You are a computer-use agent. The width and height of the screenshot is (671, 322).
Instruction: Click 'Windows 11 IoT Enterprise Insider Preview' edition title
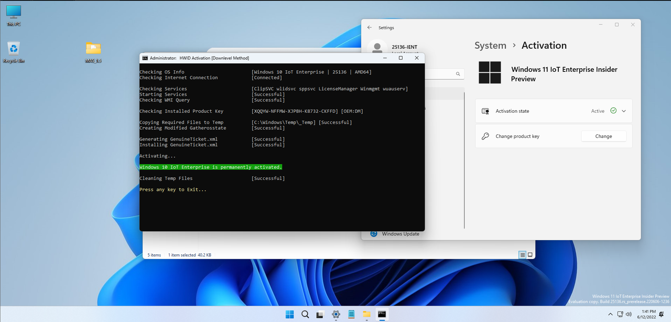(564, 74)
